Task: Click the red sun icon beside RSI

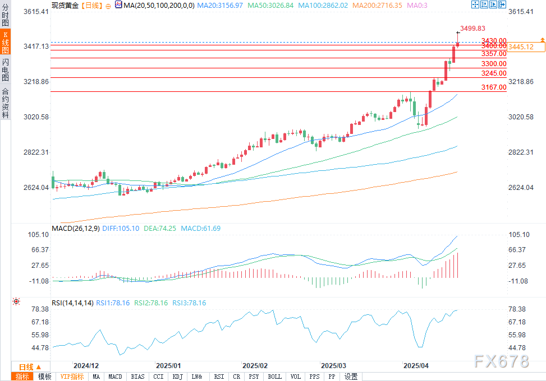Action: click(x=16, y=301)
